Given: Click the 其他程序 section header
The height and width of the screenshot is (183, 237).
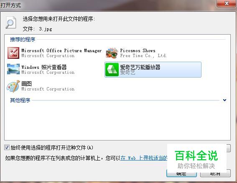Looking at the screenshot, I should 20,100.
